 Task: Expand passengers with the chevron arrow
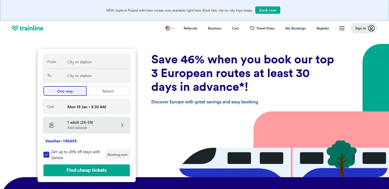[x=122, y=125]
